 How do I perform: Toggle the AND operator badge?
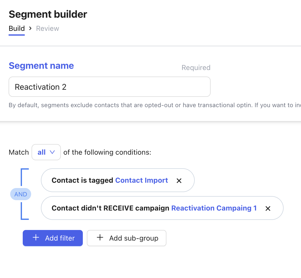pos(21,194)
